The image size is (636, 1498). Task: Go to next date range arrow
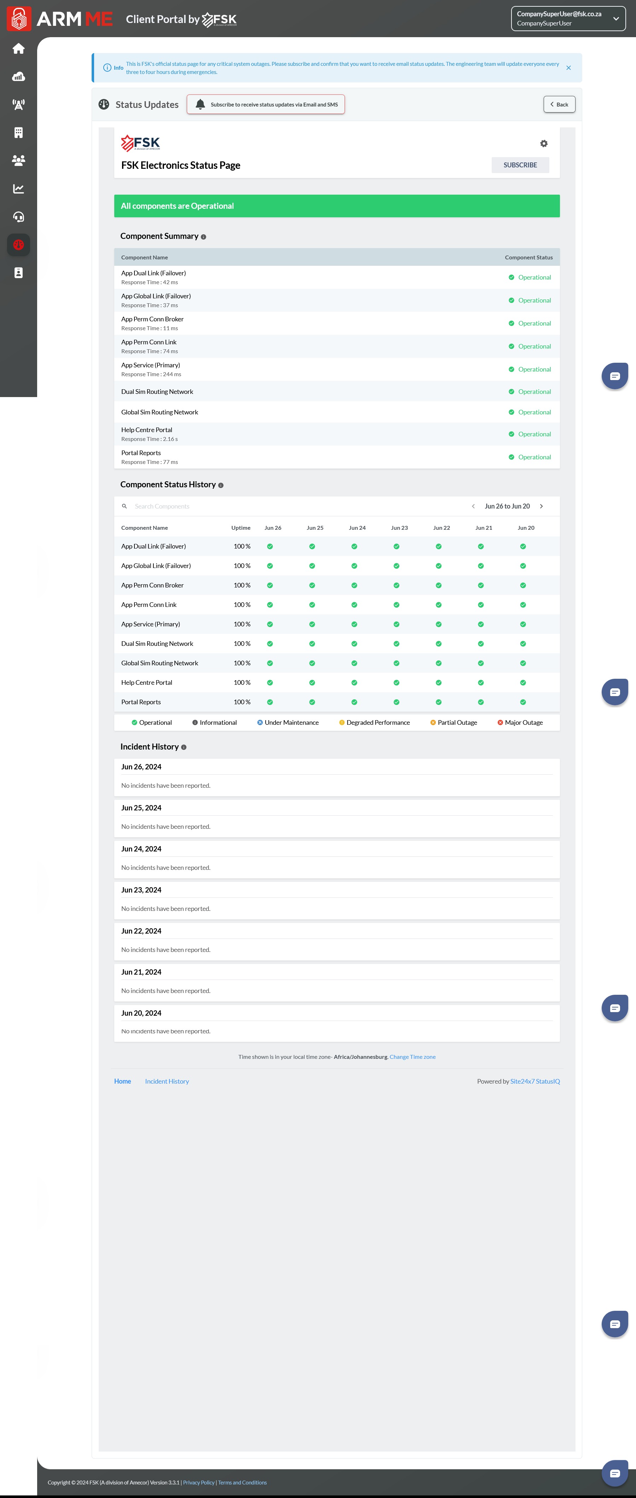tap(541, 506)
